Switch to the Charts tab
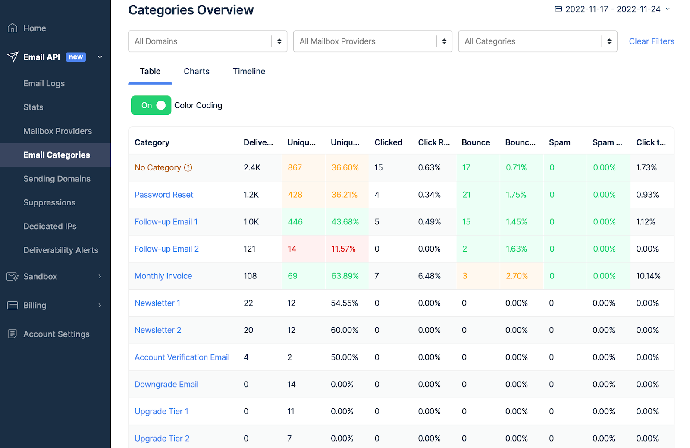Image resolution: width=690 pixels, height=448 pixels. point(197,72)
